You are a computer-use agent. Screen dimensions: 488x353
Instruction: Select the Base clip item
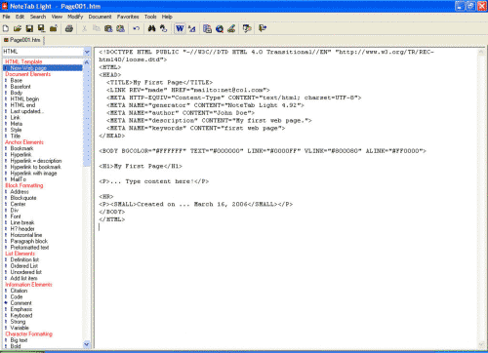(17, 80)
